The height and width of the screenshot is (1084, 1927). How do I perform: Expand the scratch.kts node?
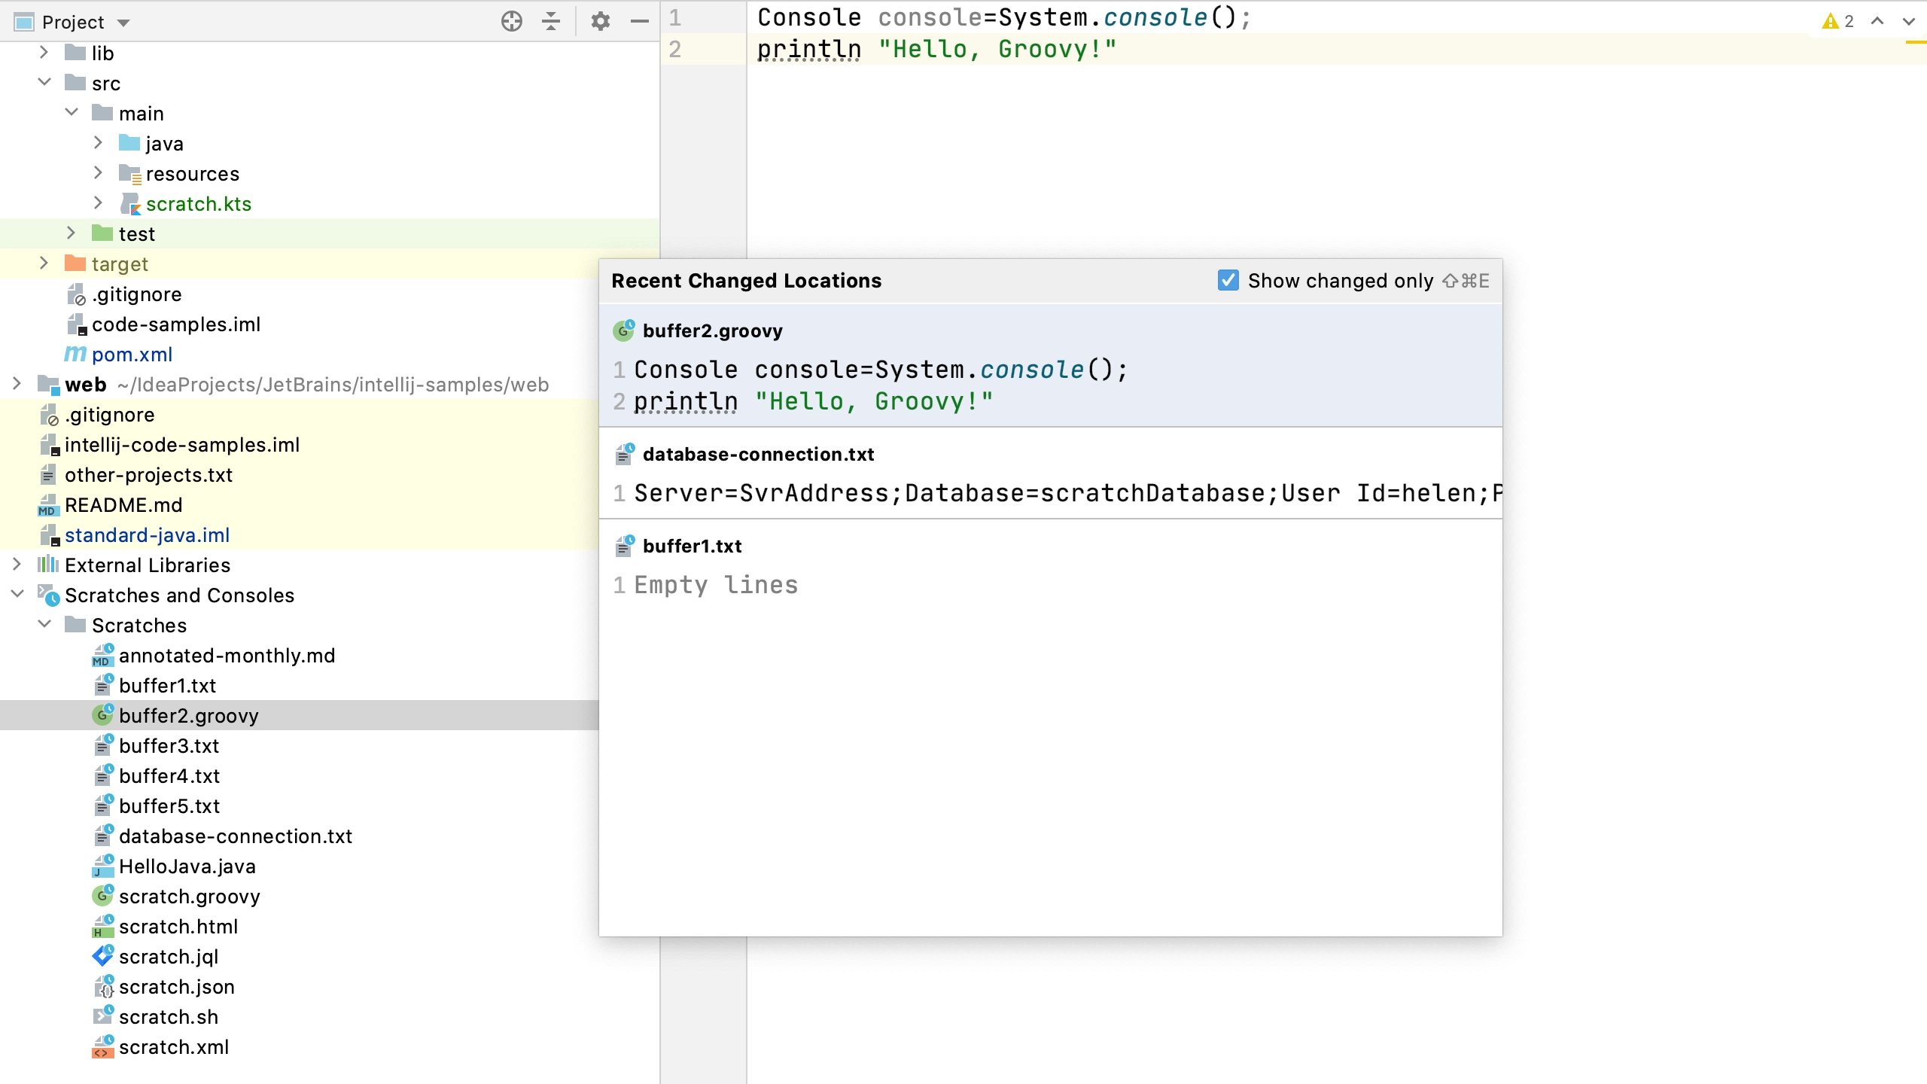point(98,202)
